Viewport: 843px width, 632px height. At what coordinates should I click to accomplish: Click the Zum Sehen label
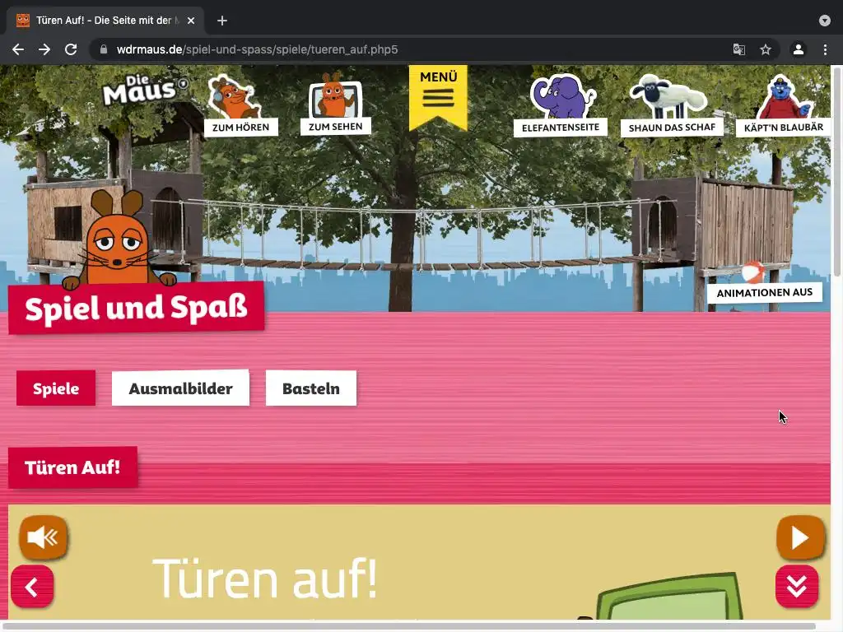tap(336, 127)
